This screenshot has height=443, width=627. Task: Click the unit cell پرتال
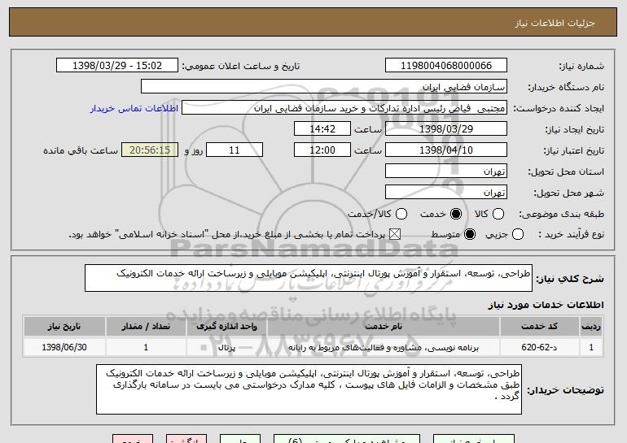tap(226, 347)
